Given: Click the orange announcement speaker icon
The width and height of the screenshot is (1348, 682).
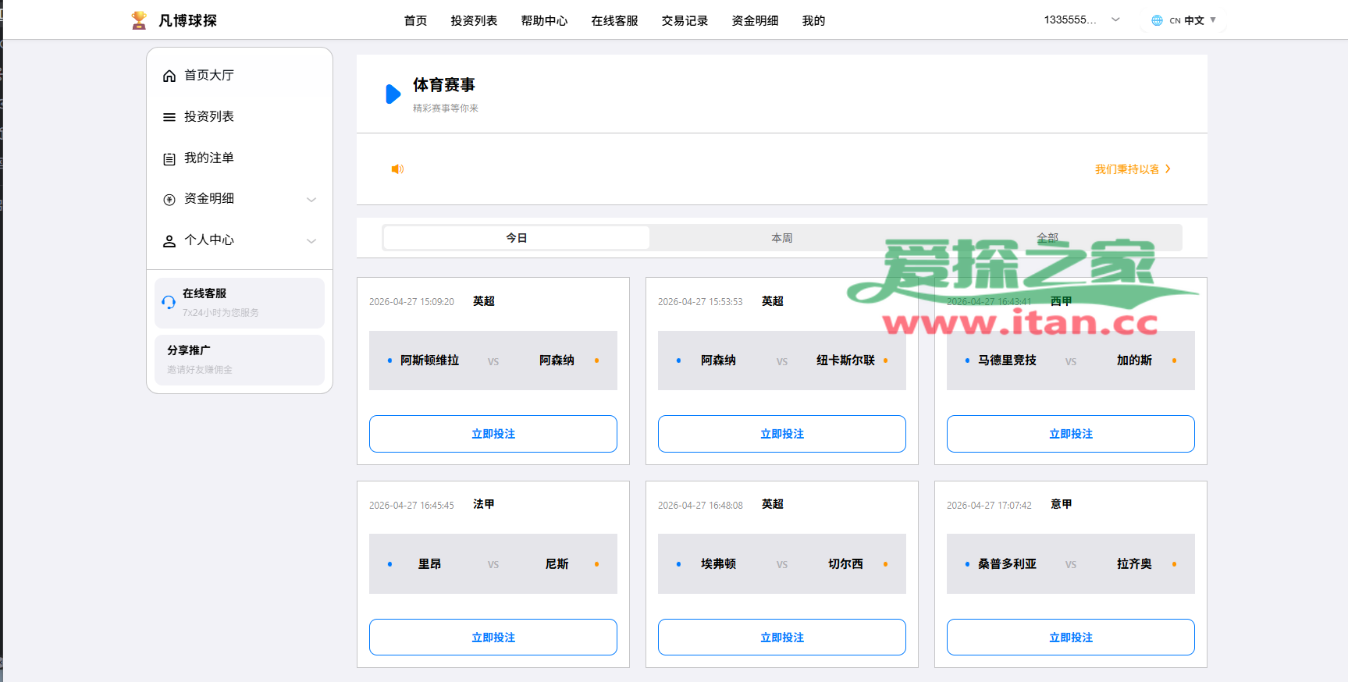Looking at the screenshot, I should [x=397, y=169].
